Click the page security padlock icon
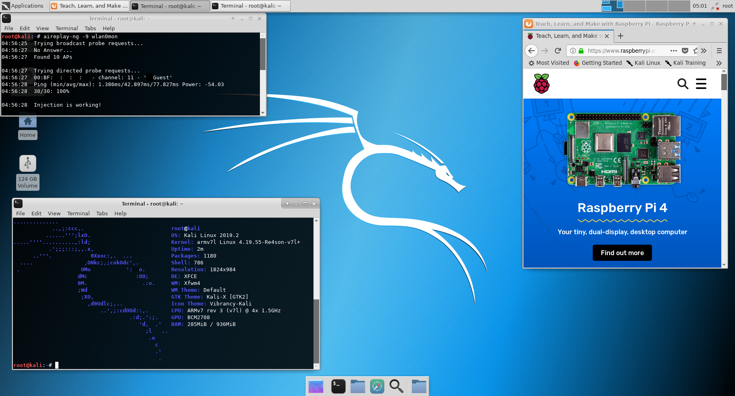Viewport: 735px width, 396px height. coord(581,51)
